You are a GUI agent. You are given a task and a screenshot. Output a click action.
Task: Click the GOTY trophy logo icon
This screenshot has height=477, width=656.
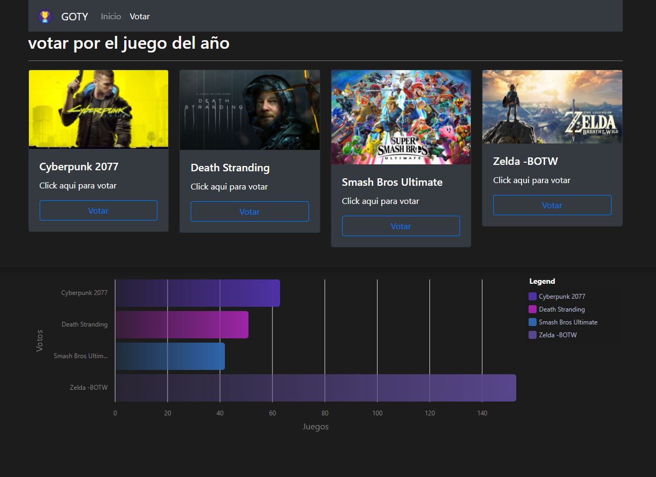[x=45, y=17]
